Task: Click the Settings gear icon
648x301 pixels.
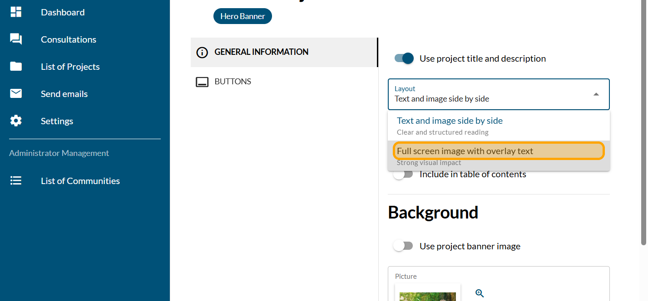Action: (16, 121)
